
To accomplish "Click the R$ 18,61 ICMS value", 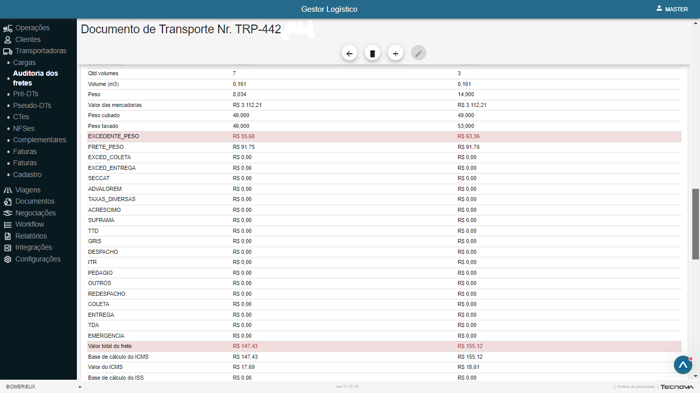I will 469,367.
